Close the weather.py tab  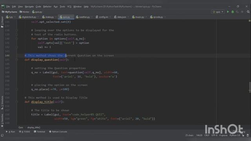pyautogui.click(x=92, y=17)
